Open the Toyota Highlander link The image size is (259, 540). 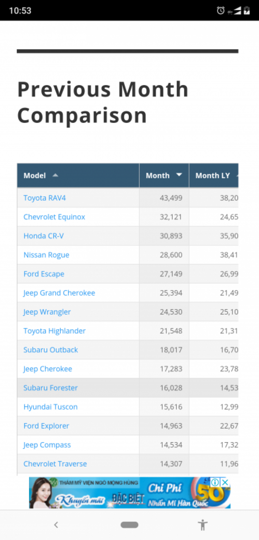click(x=55, y=331)
